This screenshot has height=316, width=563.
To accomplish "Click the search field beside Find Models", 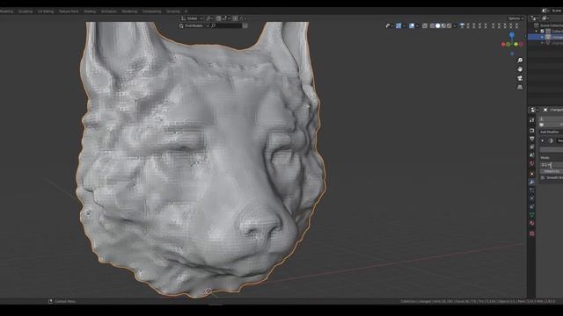I will [226, 25].
